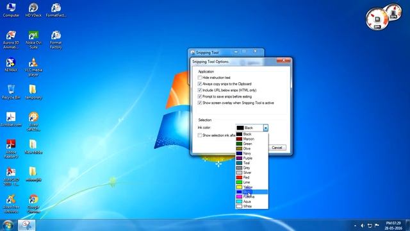This screenshot has width=410, height=231.
Task: Pick Lime from the ink color list
Action: pyautogui.click(x=252, y=182)
